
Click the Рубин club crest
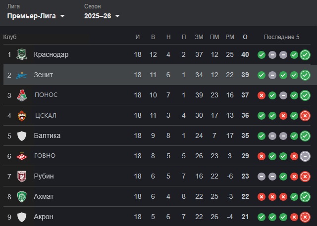click(21, 176)
